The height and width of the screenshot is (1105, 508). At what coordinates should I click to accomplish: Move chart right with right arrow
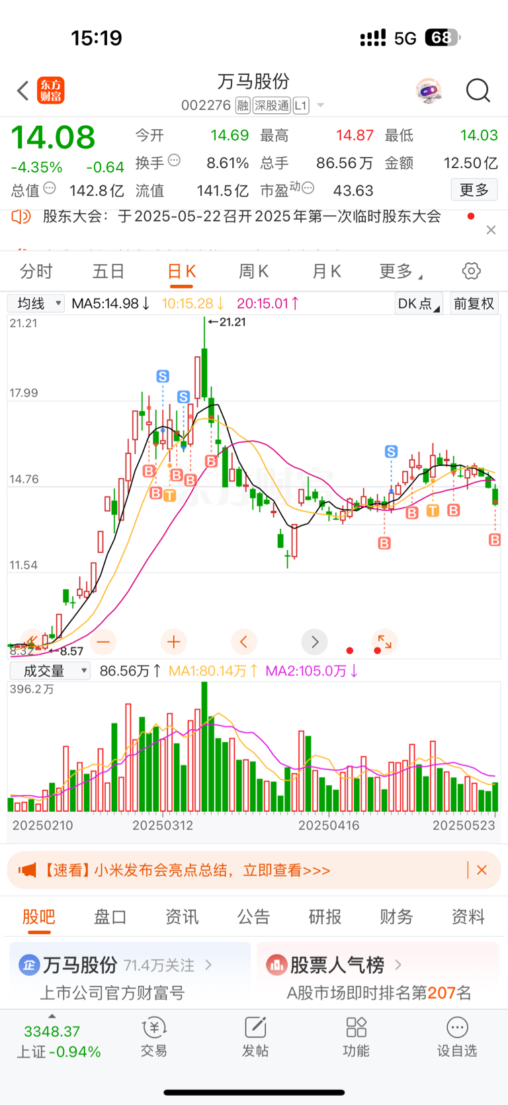[315, 642]
